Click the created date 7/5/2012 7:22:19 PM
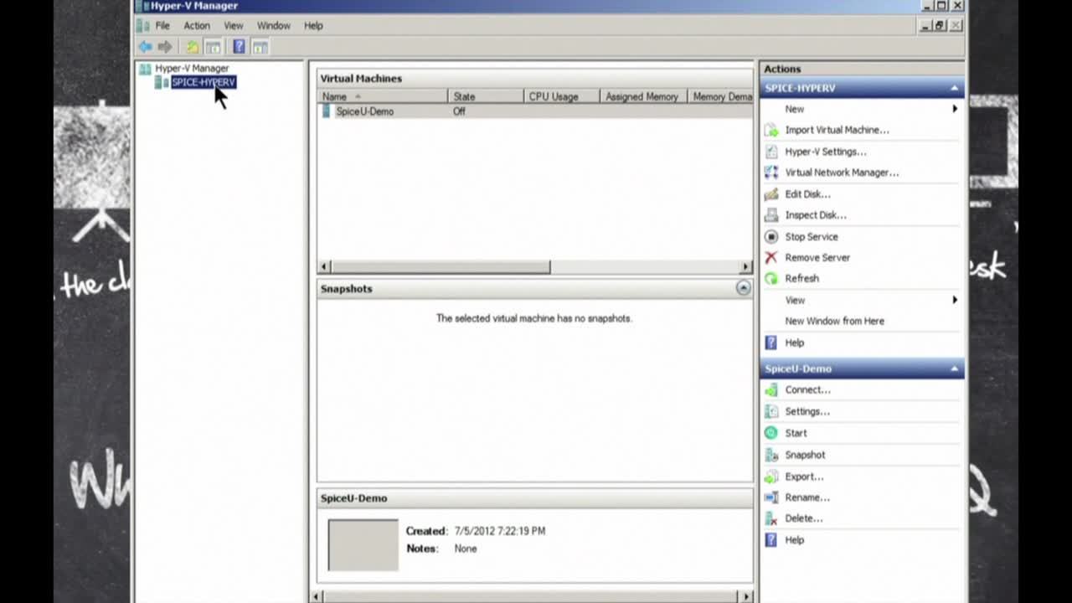 pyautogui.click(x=499, y=531)
